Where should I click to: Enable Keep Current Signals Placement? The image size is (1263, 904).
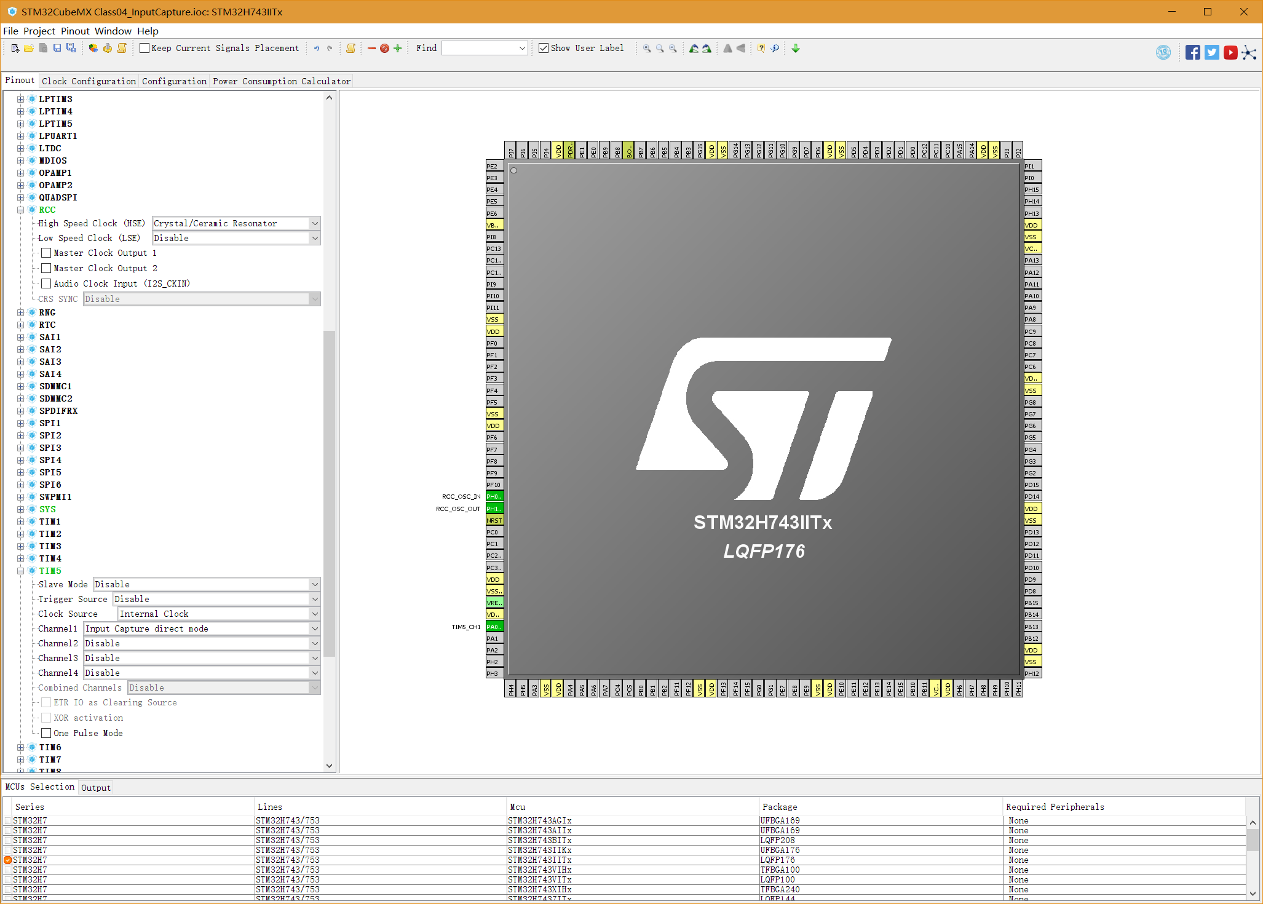pyautogui.click(x=144, y=47)
